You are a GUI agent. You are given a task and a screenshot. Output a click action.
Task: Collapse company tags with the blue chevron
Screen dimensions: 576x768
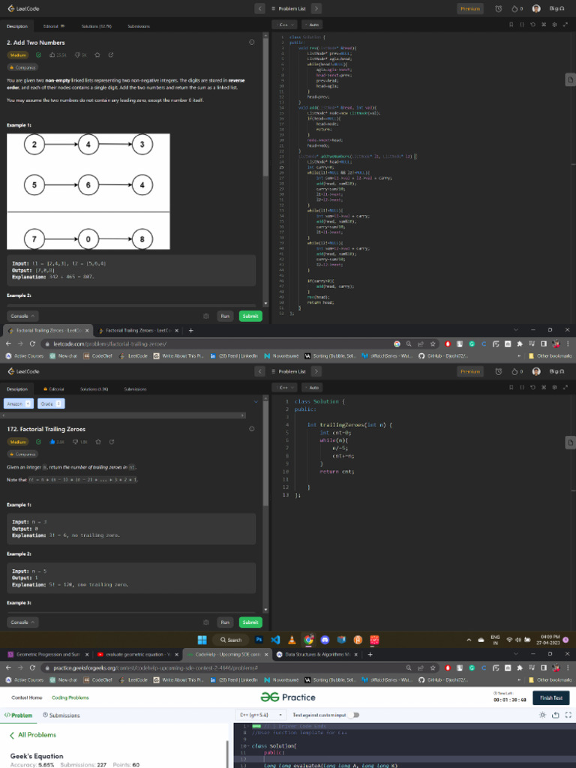[256, 402]
